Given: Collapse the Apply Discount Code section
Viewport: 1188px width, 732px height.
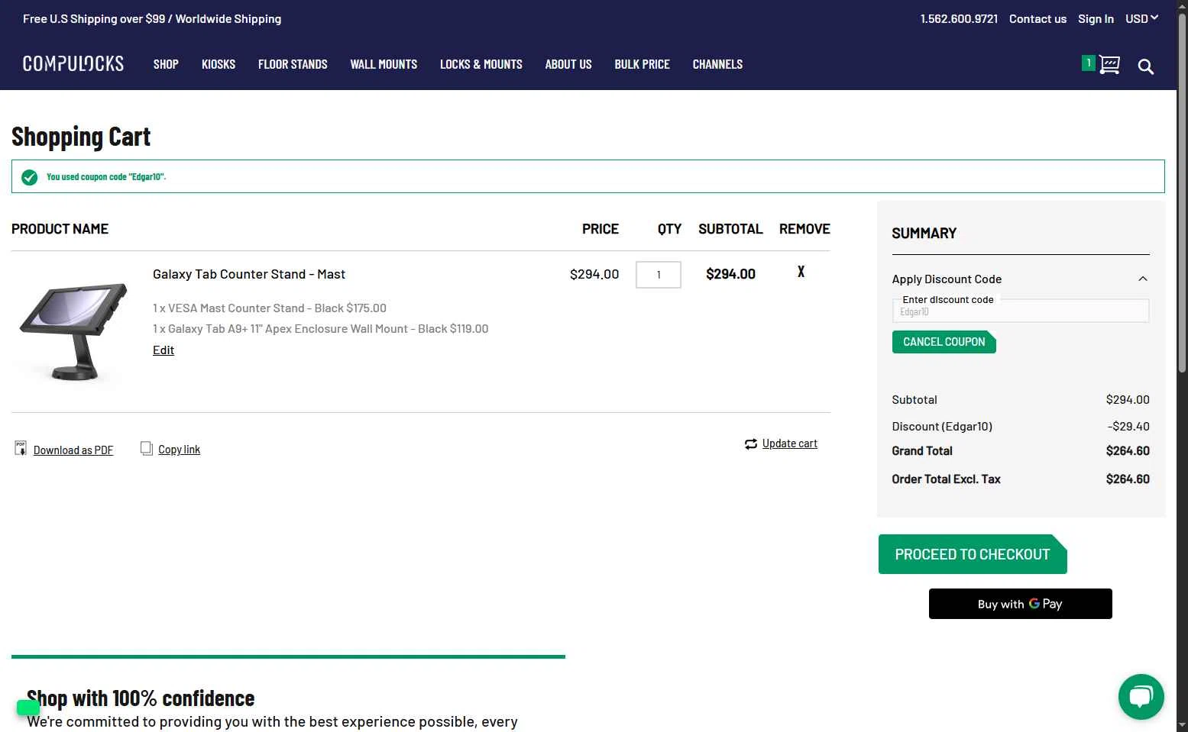Looking at the screenshot, I should [1143, 279].
